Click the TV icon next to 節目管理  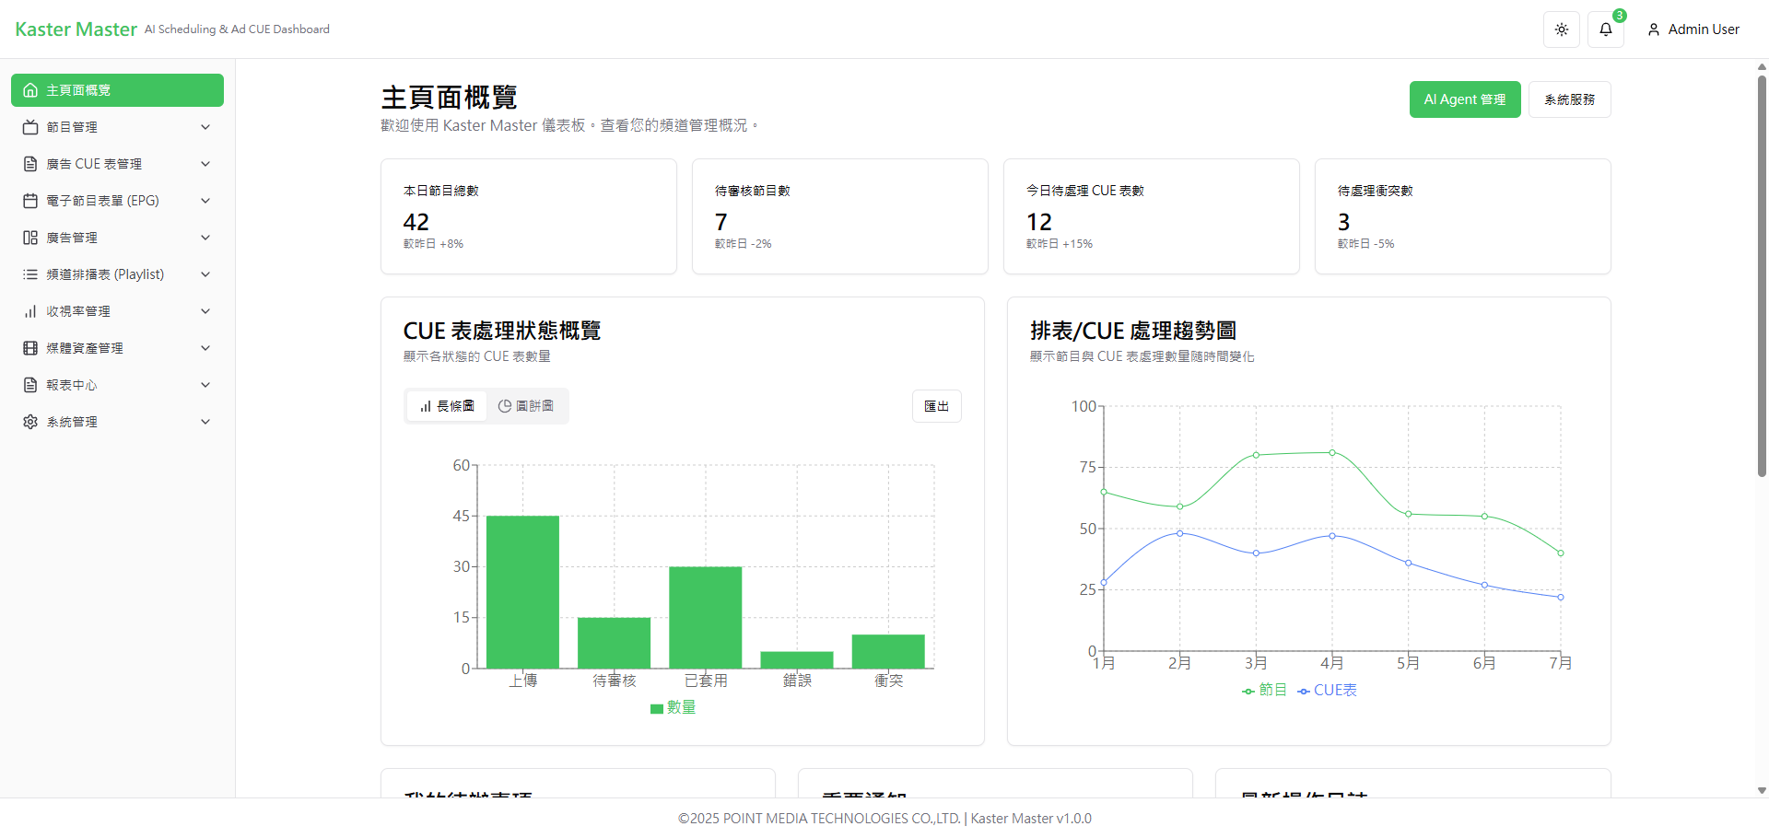pos(30,127)
